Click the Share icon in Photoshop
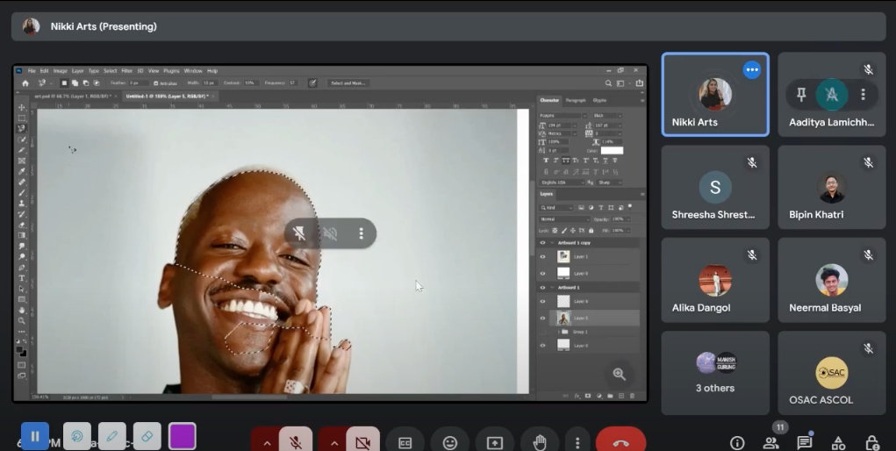Image resolution: width=896 pixels, height=451 pixels. click(x=640, y=82)
